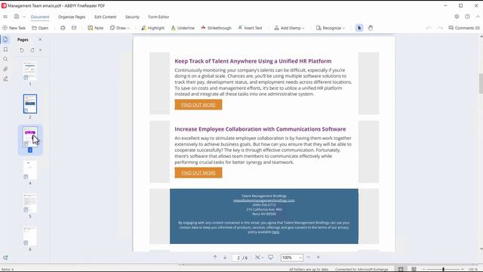Viewport: 483px width, 272px height.
Task: Select the Strikethrough tool
Action: click(216, 28)
